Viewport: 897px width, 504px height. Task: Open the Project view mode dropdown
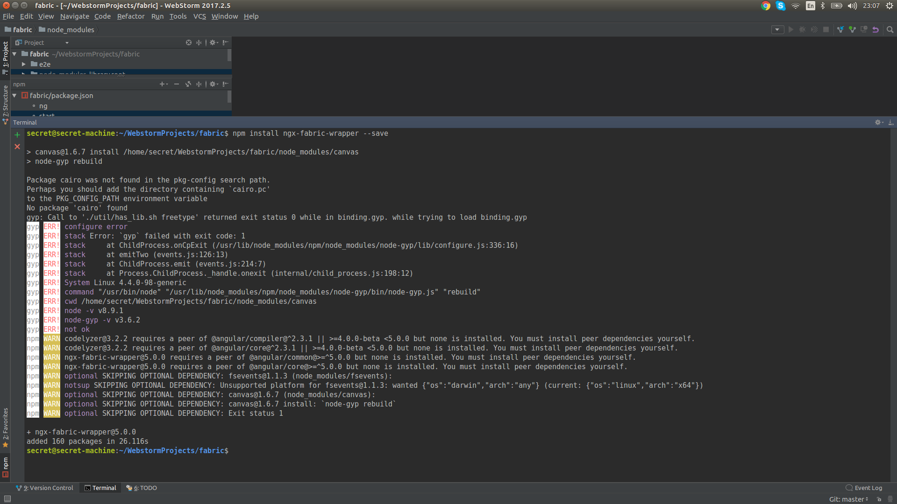[x=67, y=42]
